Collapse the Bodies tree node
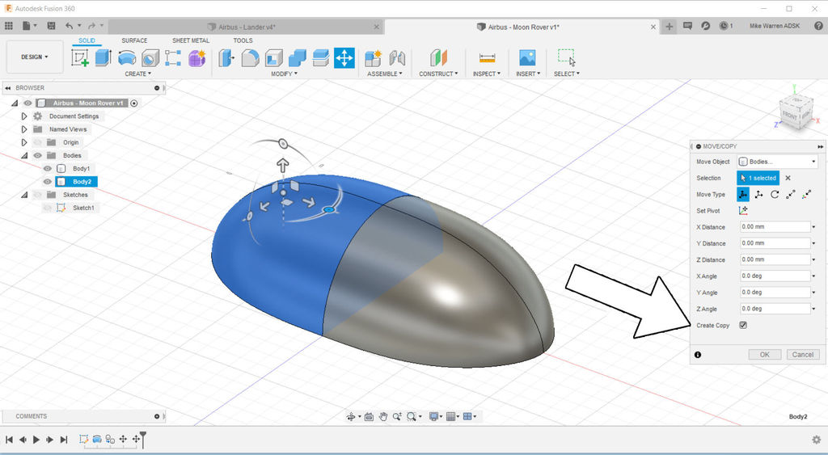This screenshot has width=828, height=455. click(x=23, y=156)
